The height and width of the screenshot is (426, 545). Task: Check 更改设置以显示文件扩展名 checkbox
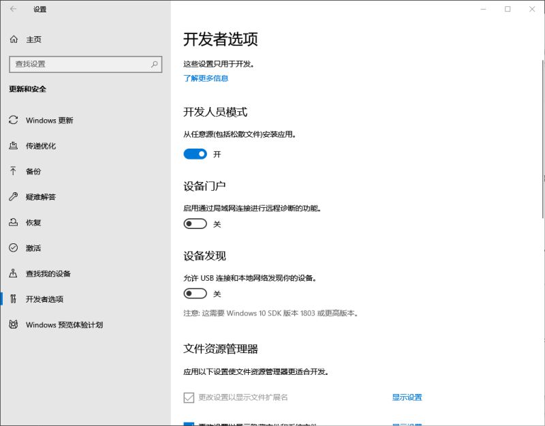tap(189, 397)
